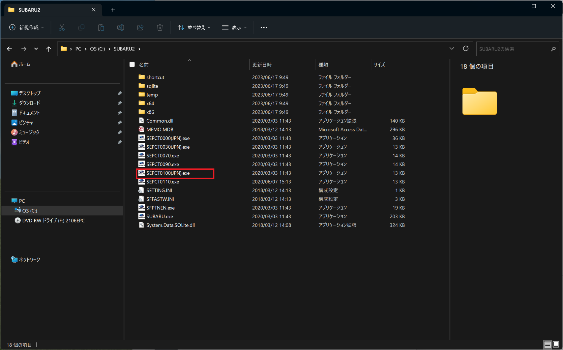Click the OS (C:) breadcrumb in address bar
This screenshot has width=563, height=350.
97,49
